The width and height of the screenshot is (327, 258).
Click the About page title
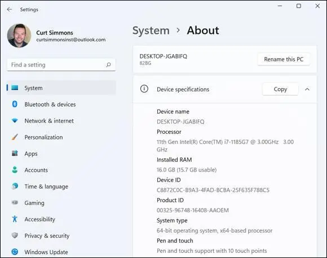(203, 30)
